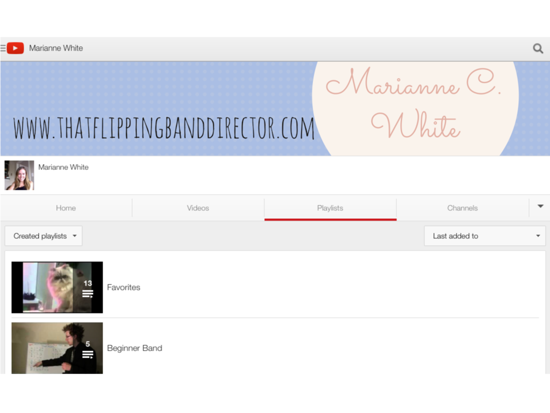Open the hamburger guide menu icon
Image resolution: width=550 pixels, height=413 pixels.
tap(3, 48)
